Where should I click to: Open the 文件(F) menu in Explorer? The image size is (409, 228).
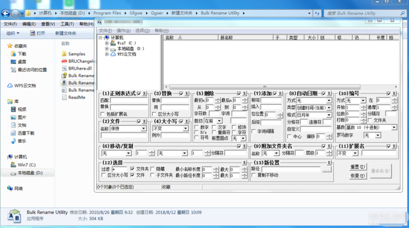[10, 24]
